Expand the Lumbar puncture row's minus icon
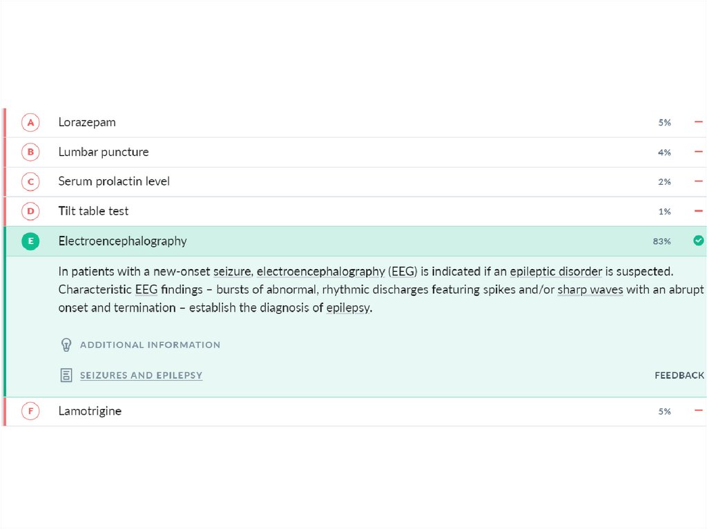 698,152
